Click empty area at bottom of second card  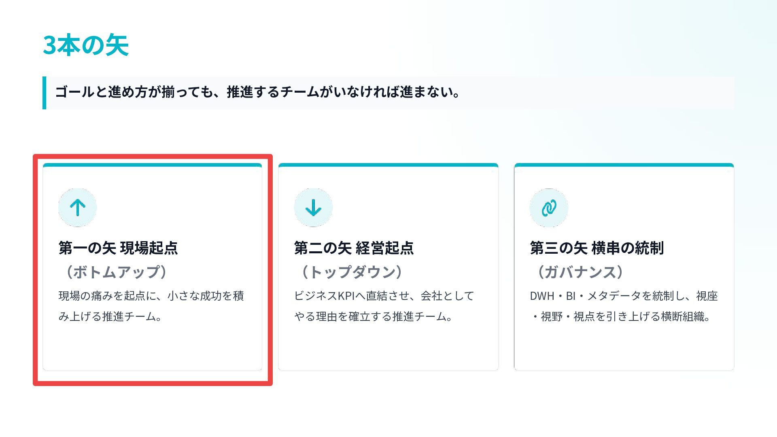coord(388,347)
